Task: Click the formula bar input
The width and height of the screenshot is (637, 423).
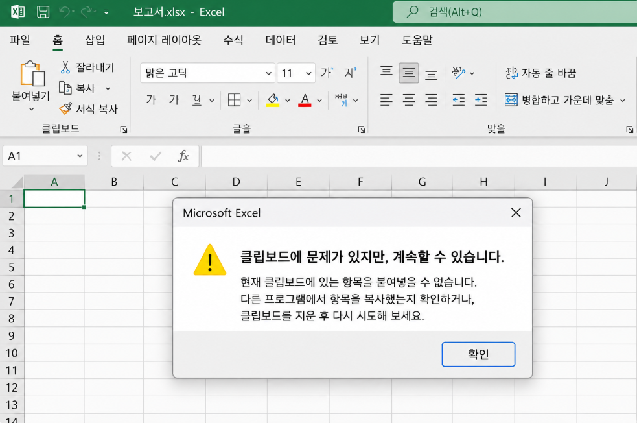Action: tap(419, 156)
